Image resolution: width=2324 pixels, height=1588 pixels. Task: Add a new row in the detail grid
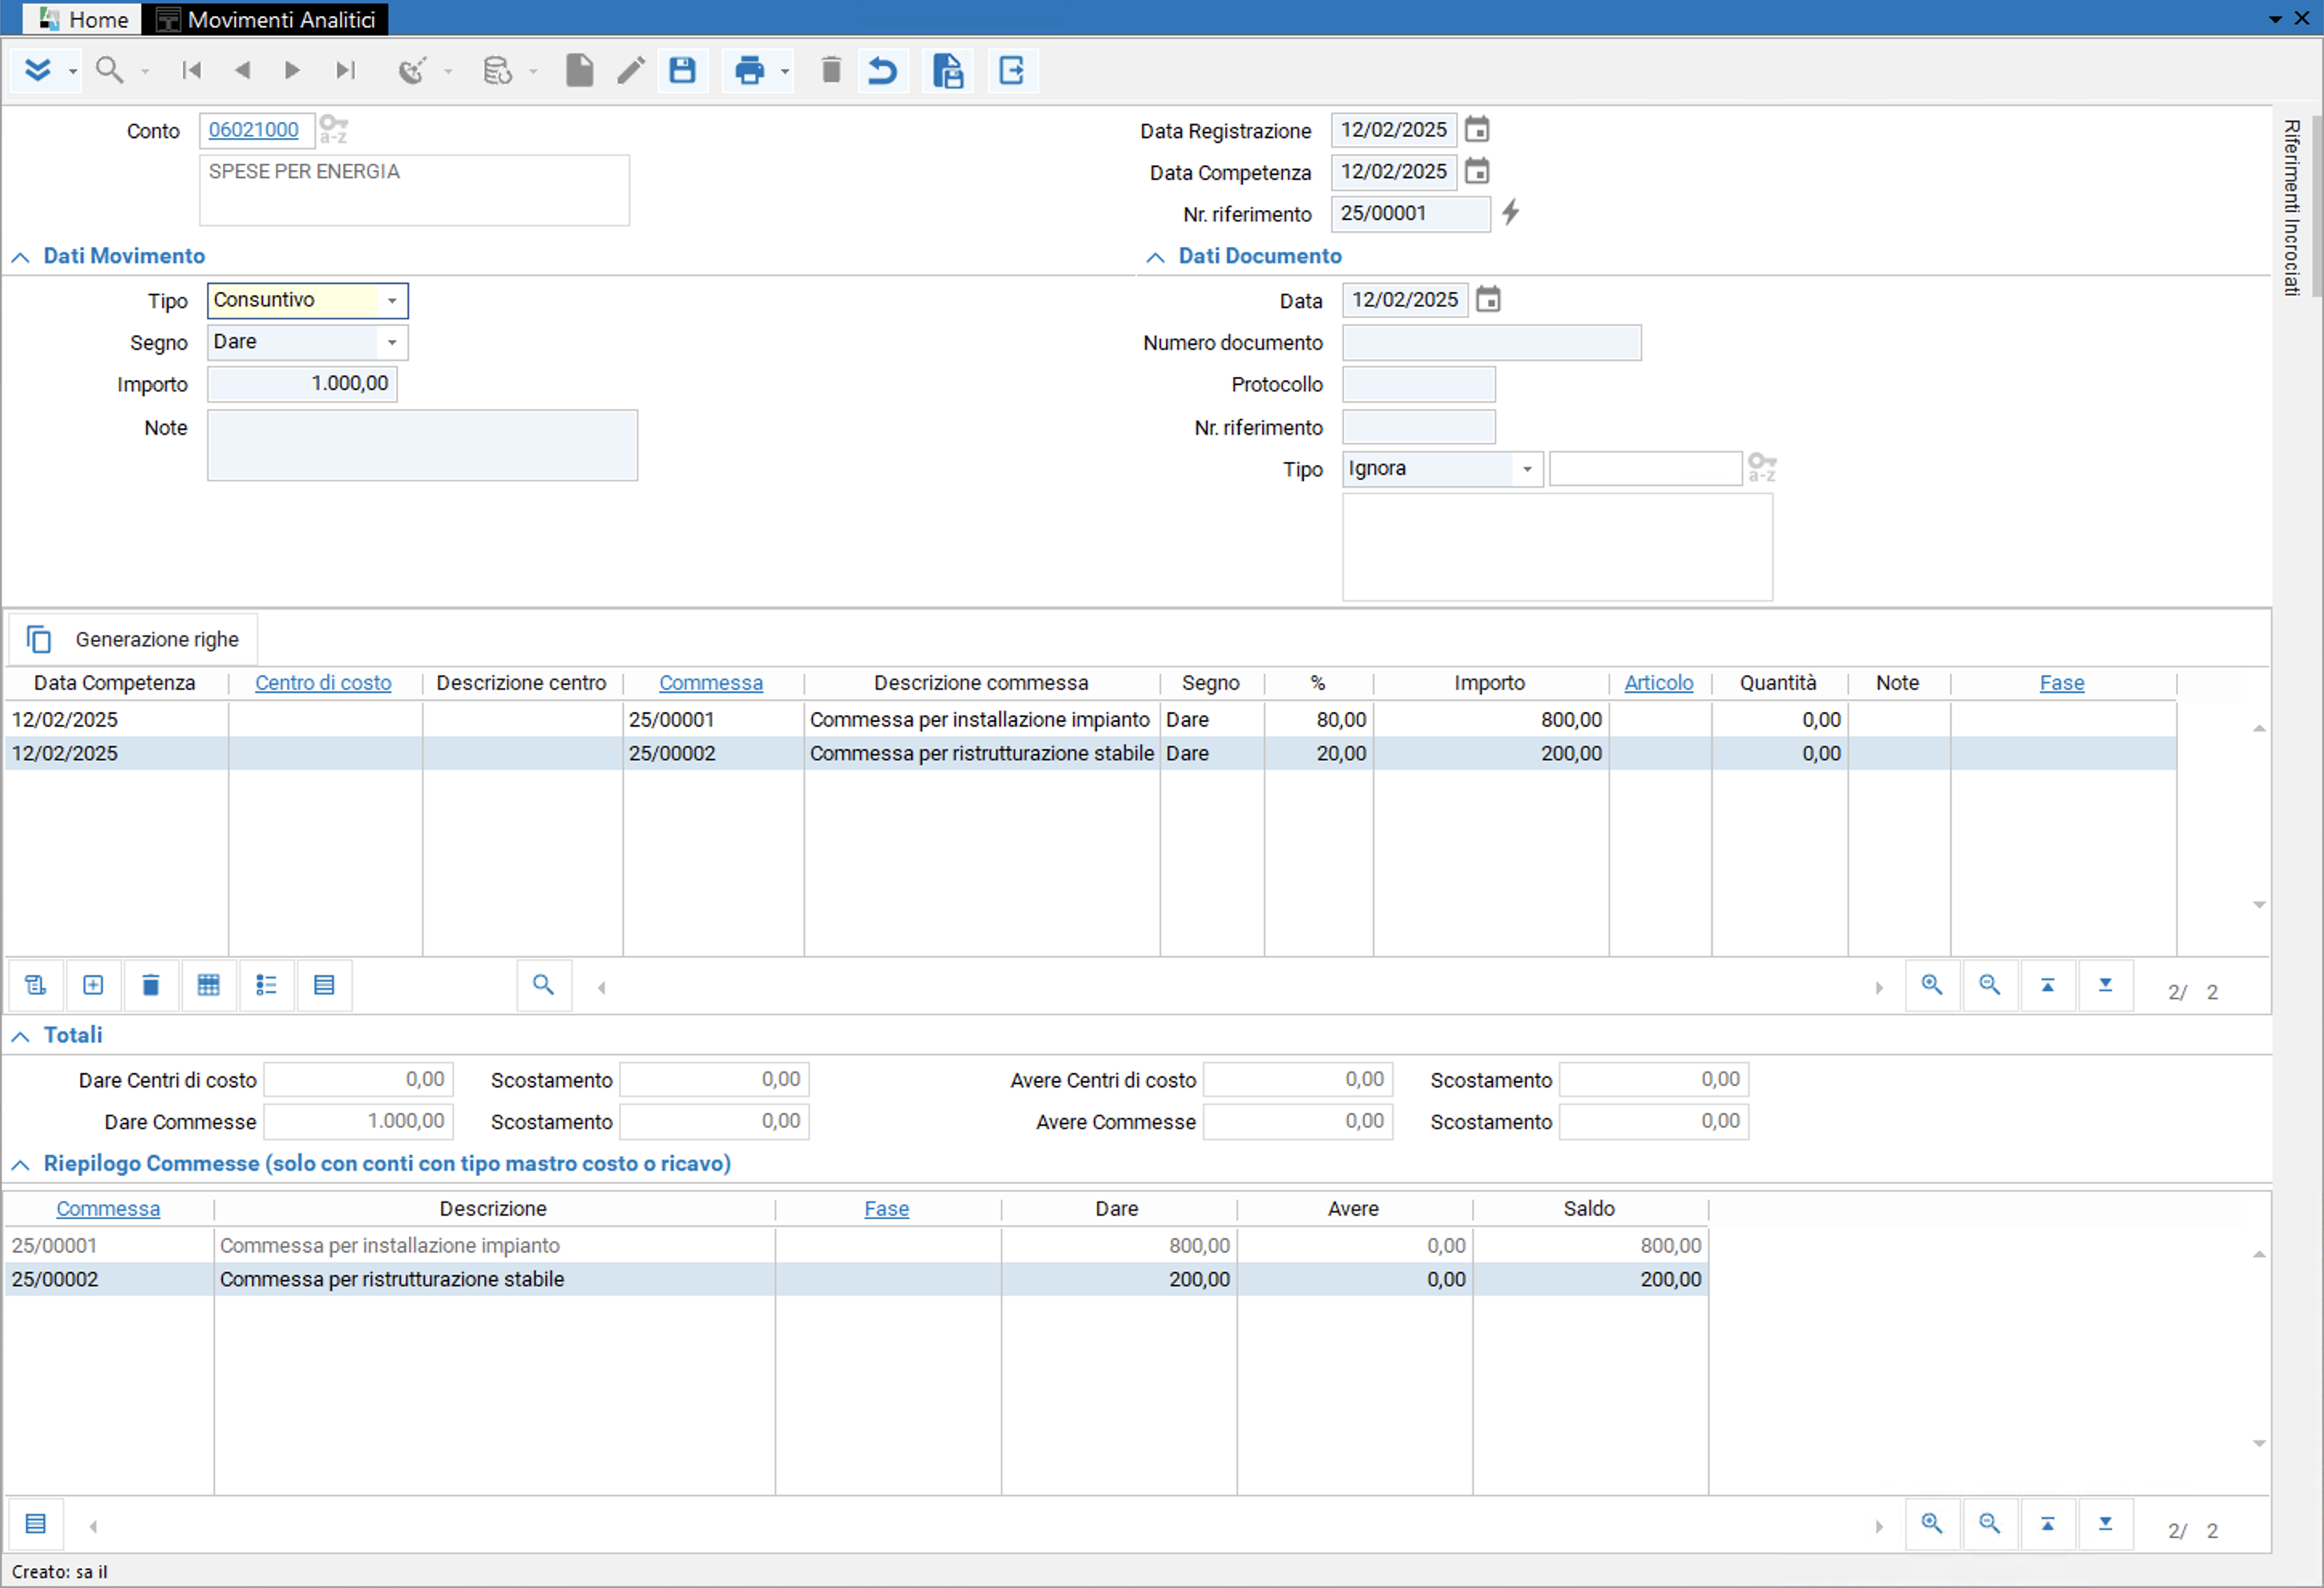point(93,986)
